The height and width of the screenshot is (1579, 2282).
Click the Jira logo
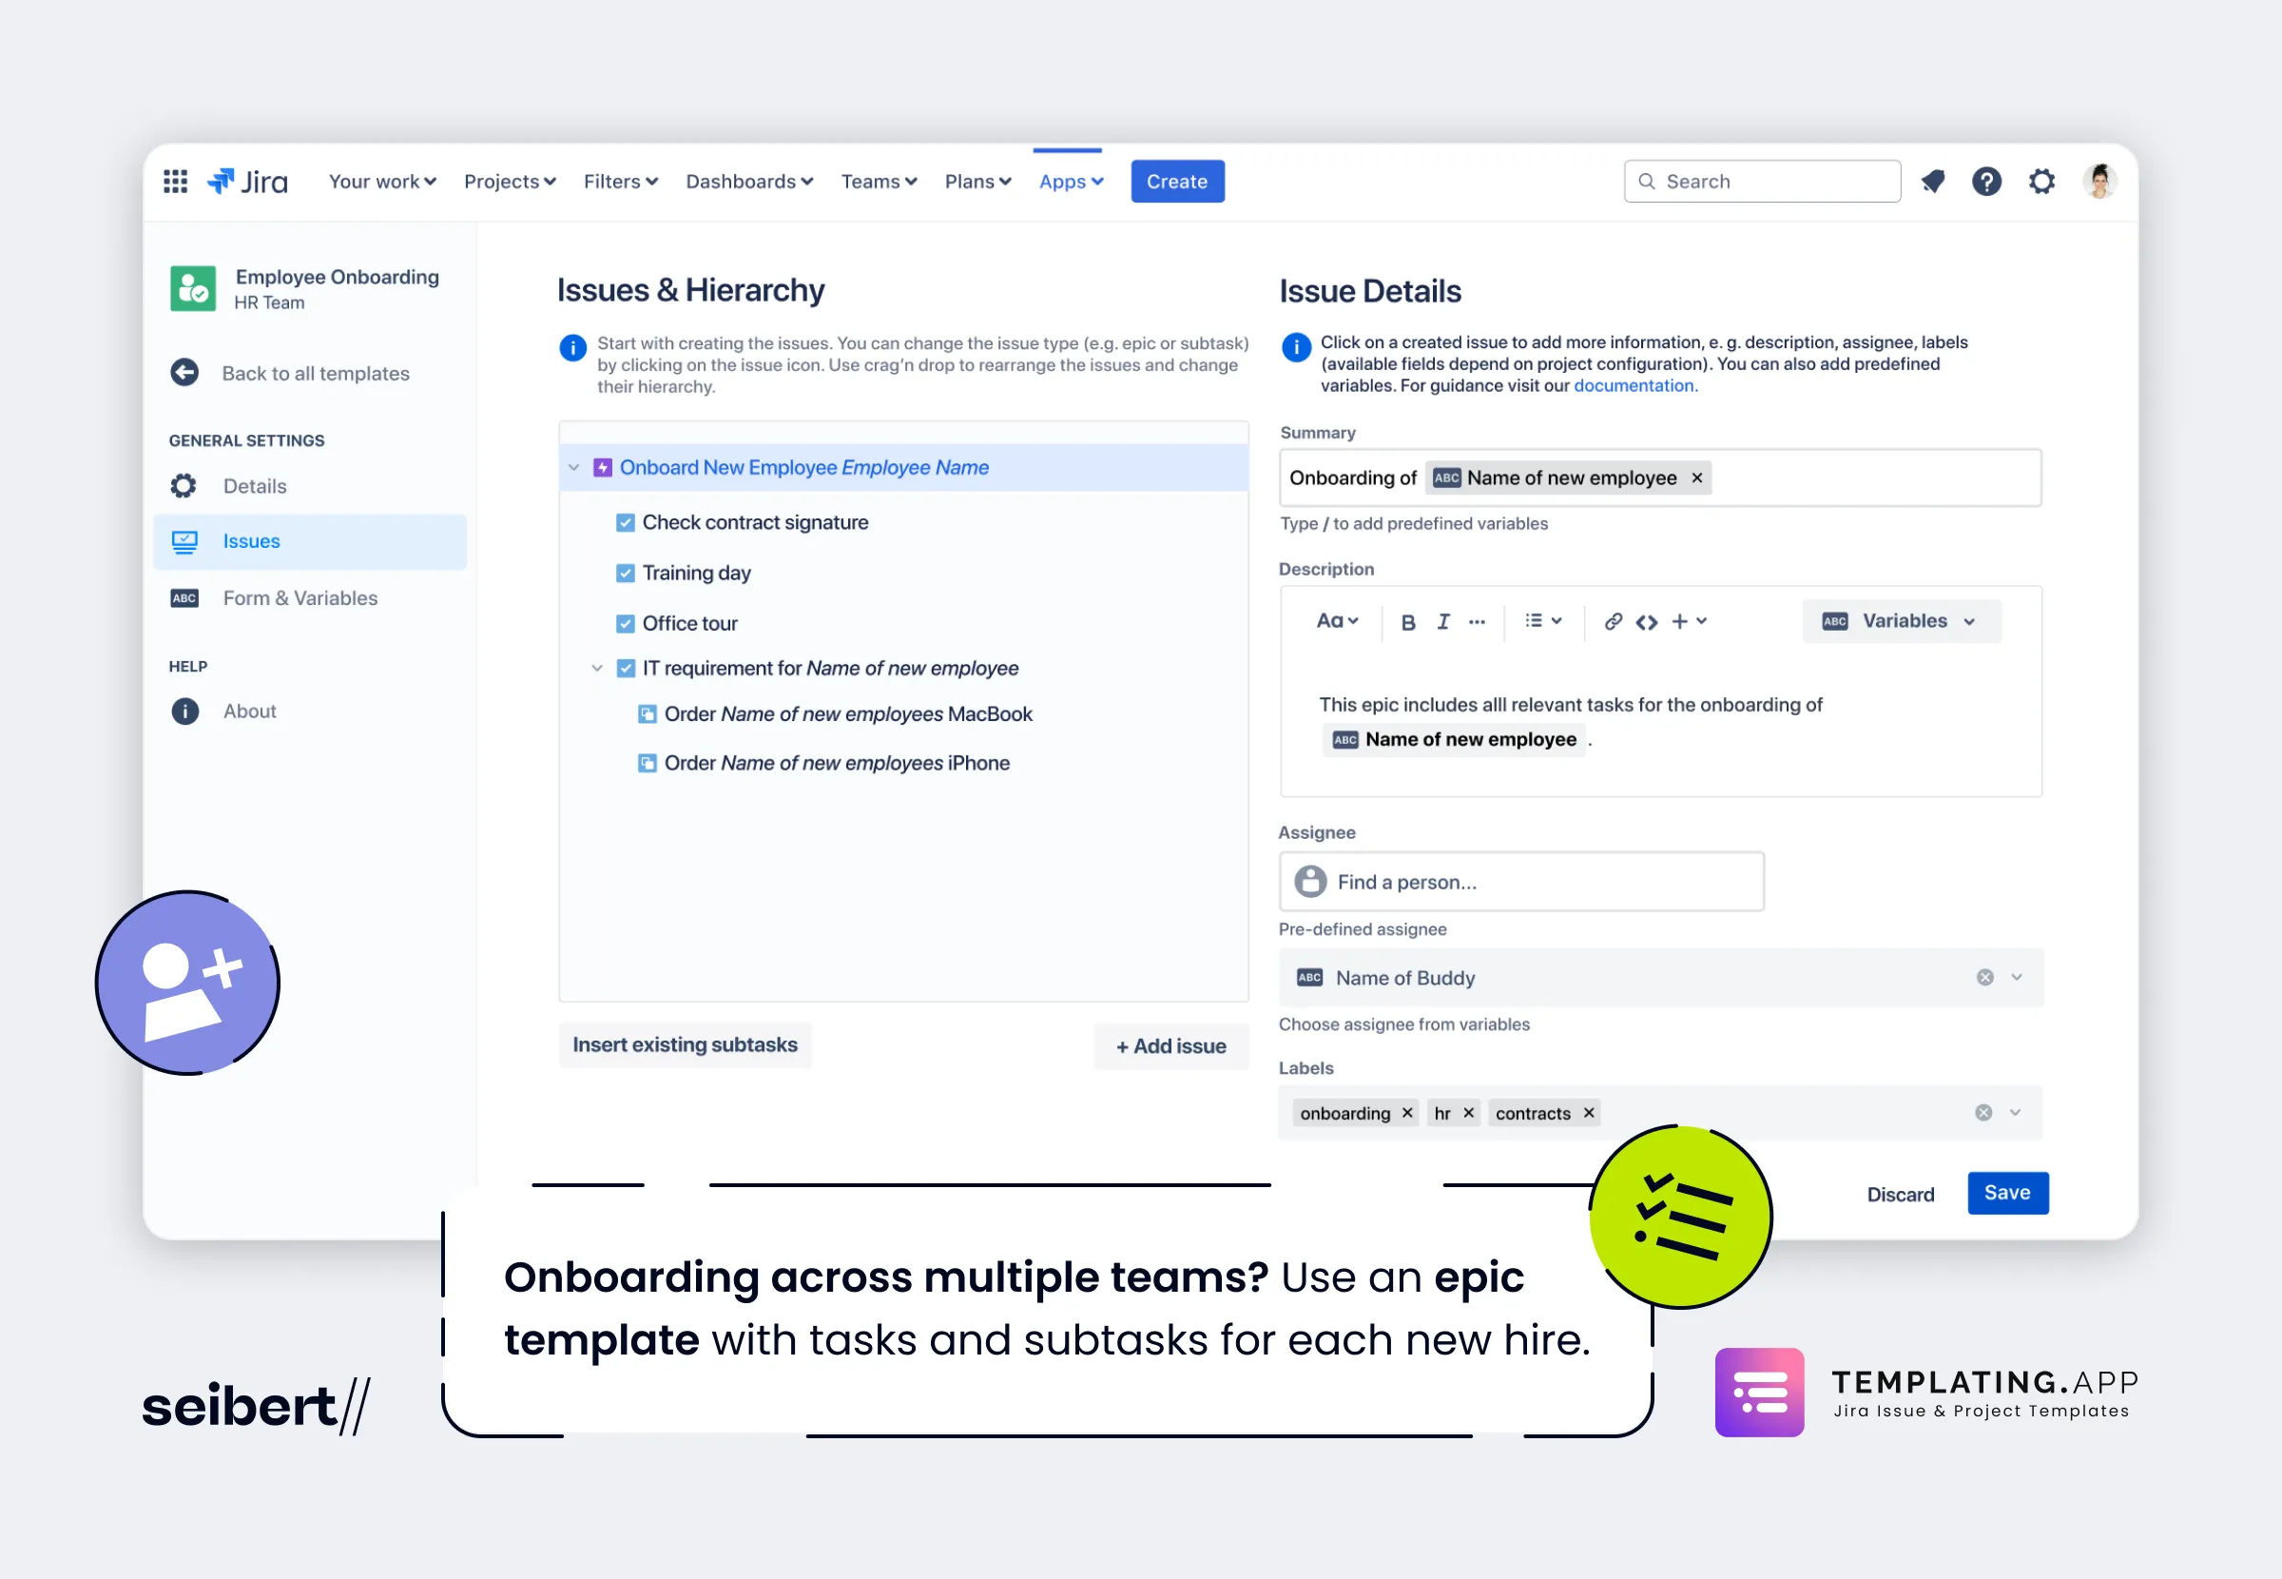tap(247, 181)
